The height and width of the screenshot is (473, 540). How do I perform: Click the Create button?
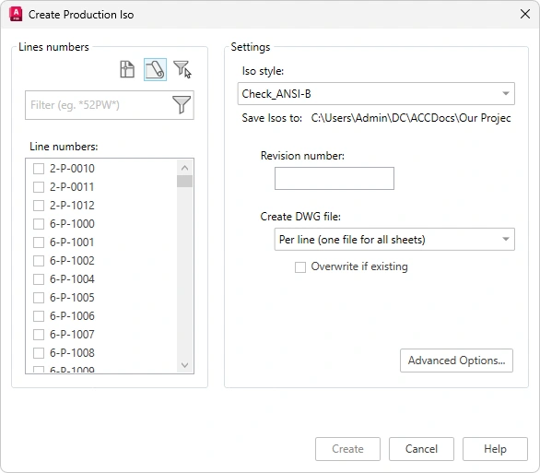[x=347, y=449]
